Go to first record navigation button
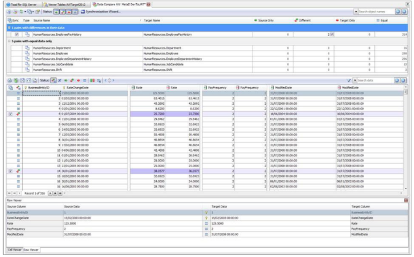The width and height of the screenshot is (414, 257). click(9, 193)
